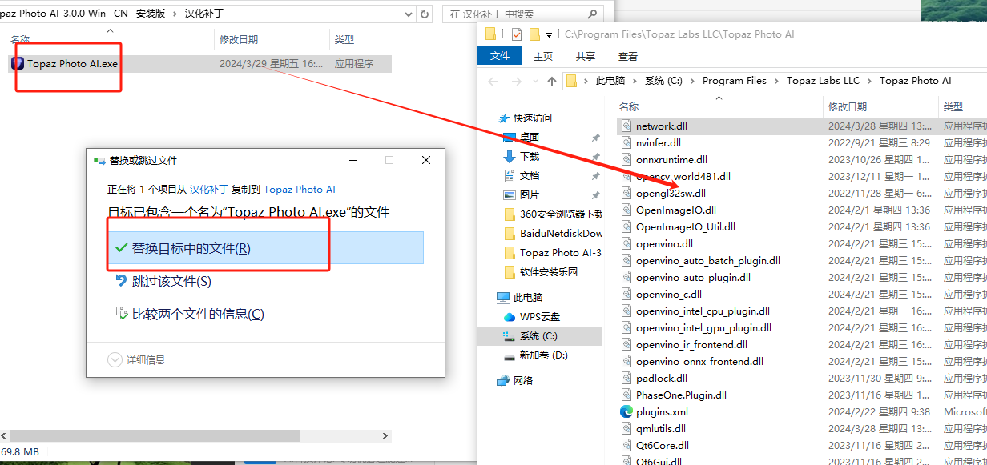Click the Topaz Photo AI destination link in dialog
Viewport: 987px width, 465px height.
[299, 190]
